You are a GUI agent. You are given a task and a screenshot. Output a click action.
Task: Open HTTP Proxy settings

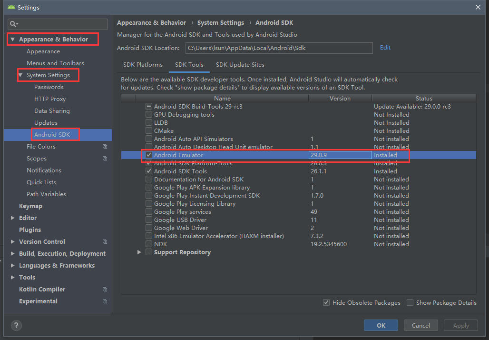point(50,99)
